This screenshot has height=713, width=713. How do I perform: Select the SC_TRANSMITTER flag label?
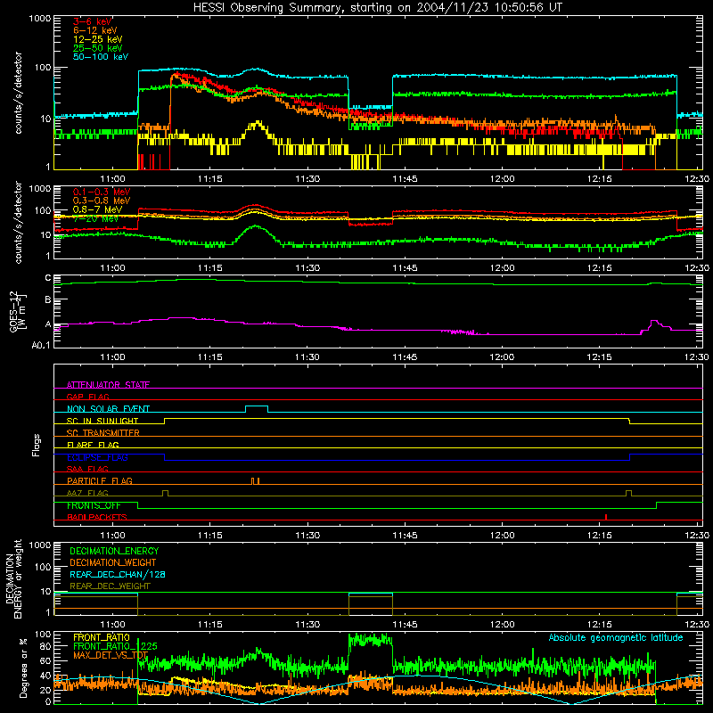click(x=103, y=432)
